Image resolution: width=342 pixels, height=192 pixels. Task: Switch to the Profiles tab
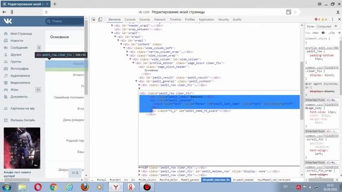[190, 19]
